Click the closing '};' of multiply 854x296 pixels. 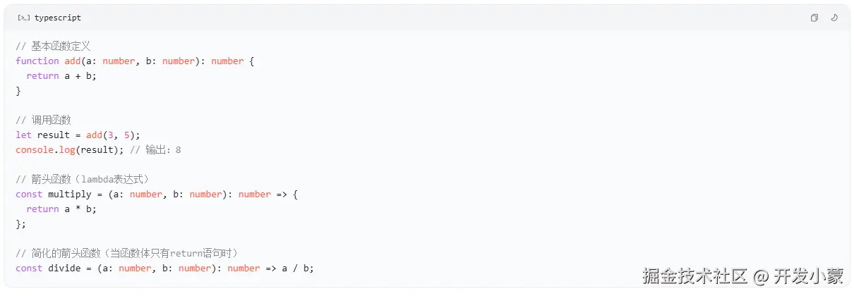[x=20, y=224]
